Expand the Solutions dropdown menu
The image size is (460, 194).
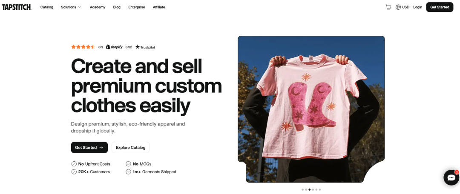click(x=71, y=7)
